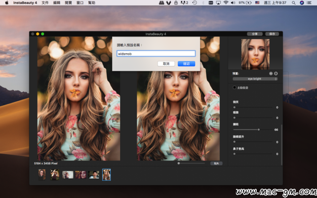The image size is (317, 198).
Task: Click the preset name text field
Action: pos(156,54)
